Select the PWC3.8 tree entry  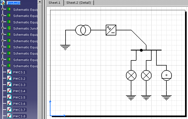(19, 116)
